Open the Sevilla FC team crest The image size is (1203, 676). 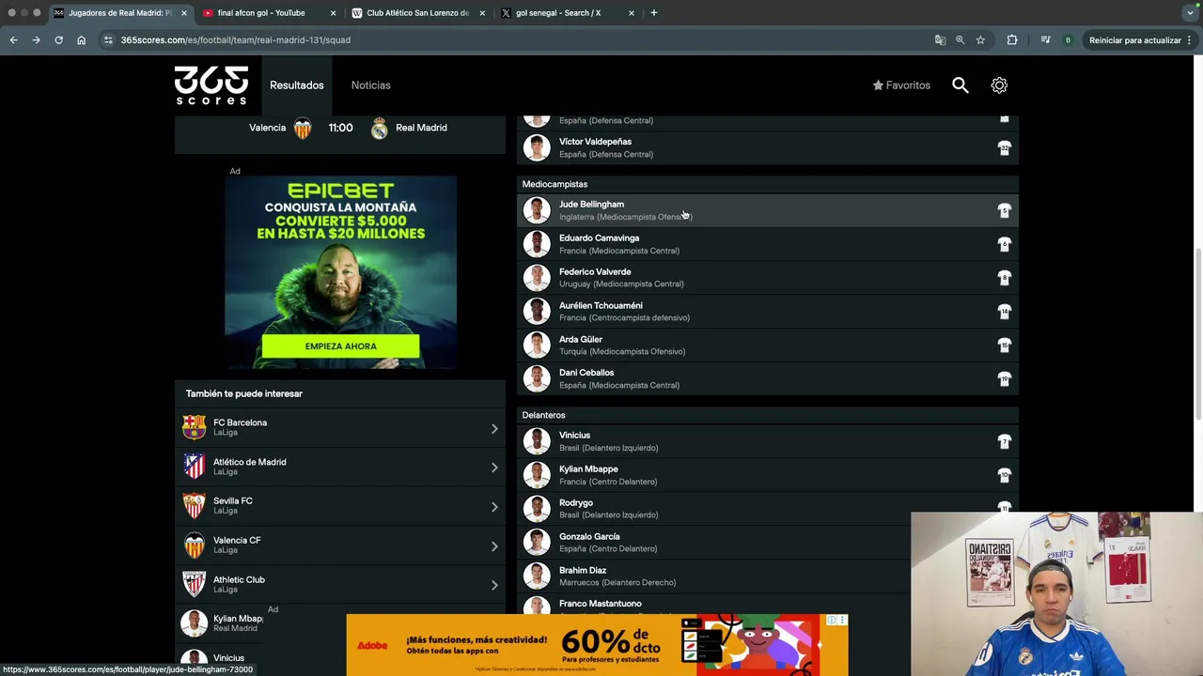[195, 506]
